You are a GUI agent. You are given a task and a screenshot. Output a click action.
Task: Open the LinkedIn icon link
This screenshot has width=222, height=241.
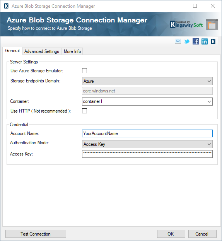coord(205,41)
